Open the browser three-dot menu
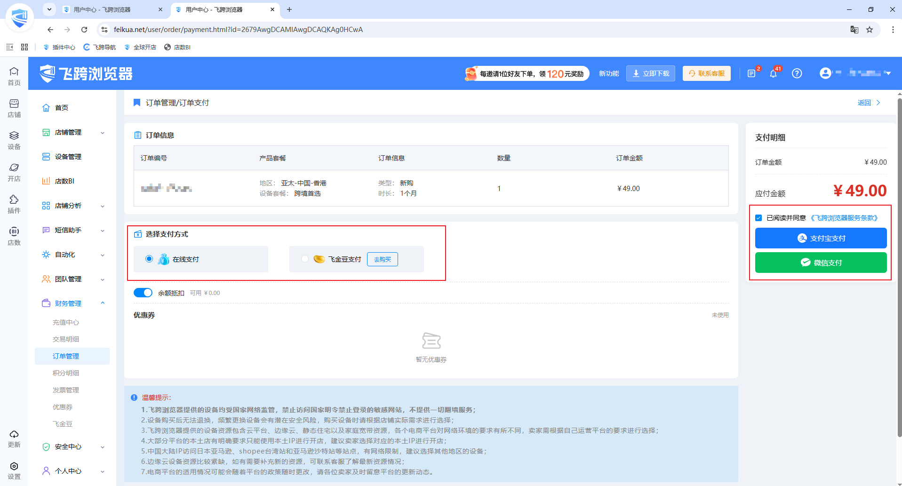 [x=893, y=30]
